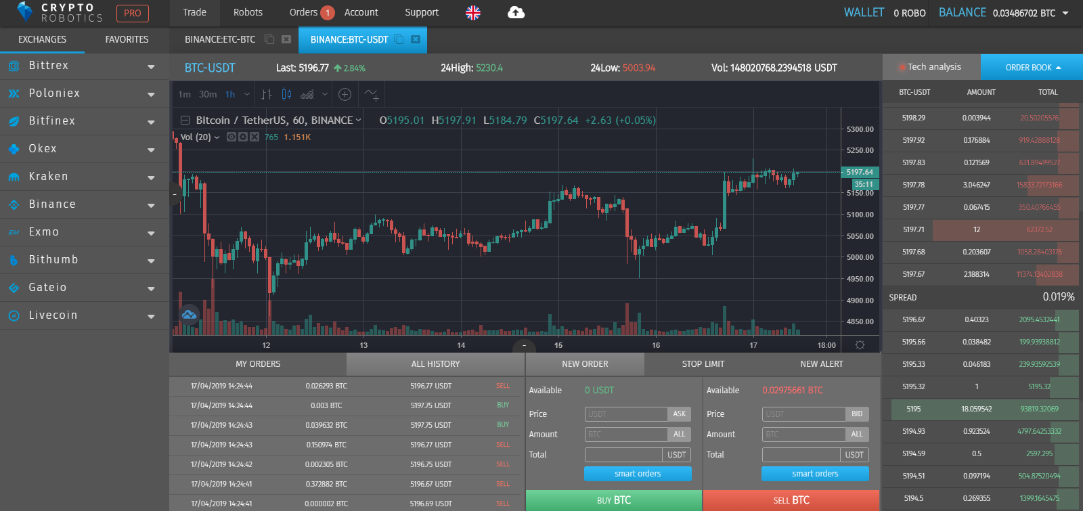Copy the BINANCE:ETC-BTC tab

(x=269, y=39)
